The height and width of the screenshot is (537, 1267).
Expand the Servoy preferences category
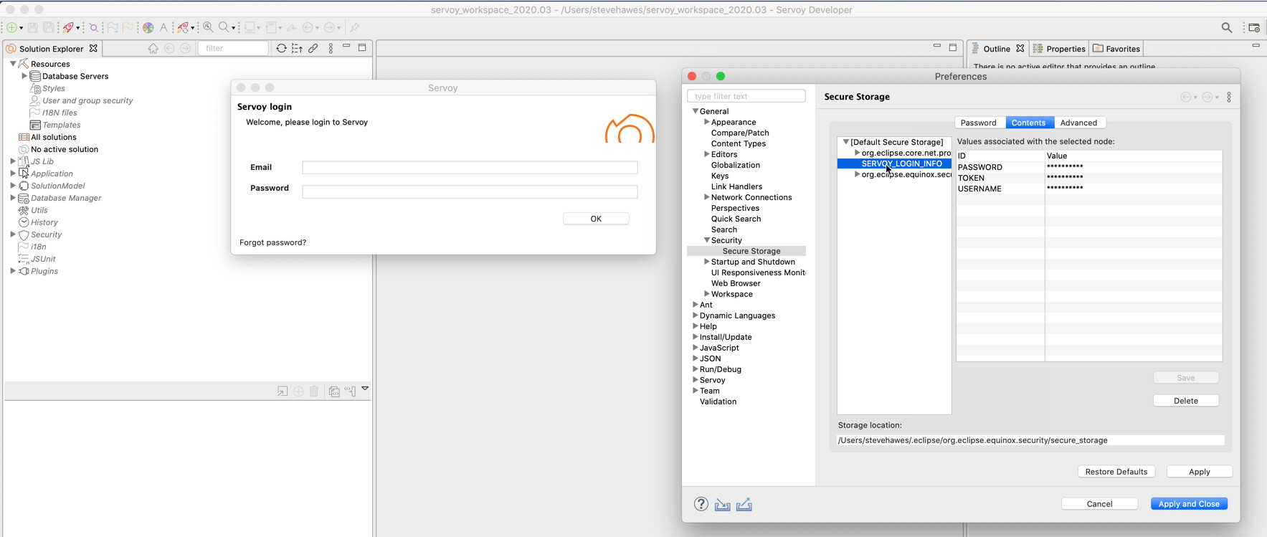695,380
